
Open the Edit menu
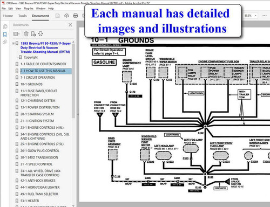click(11, 9)
